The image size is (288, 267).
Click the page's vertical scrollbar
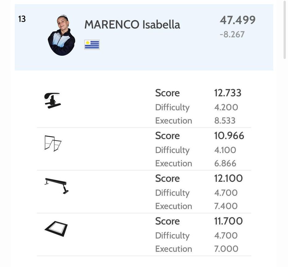[285, 31]
